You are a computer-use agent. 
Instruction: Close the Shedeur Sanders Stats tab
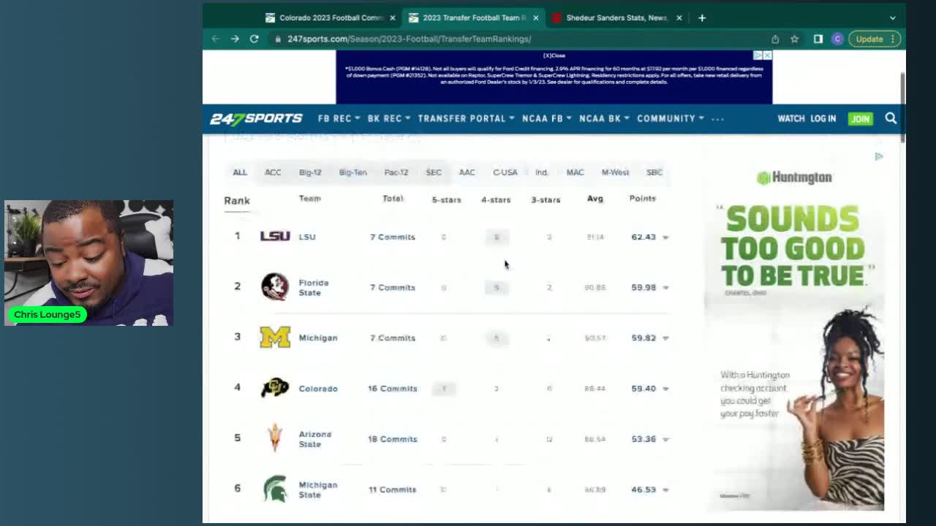click(x=679, y=18)
